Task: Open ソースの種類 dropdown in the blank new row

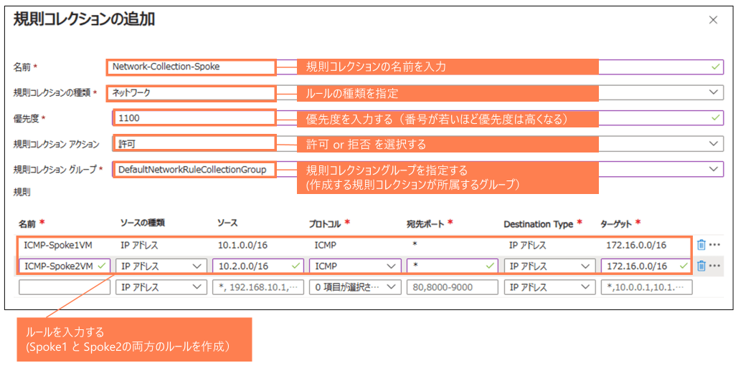Action: click(161, 287)
